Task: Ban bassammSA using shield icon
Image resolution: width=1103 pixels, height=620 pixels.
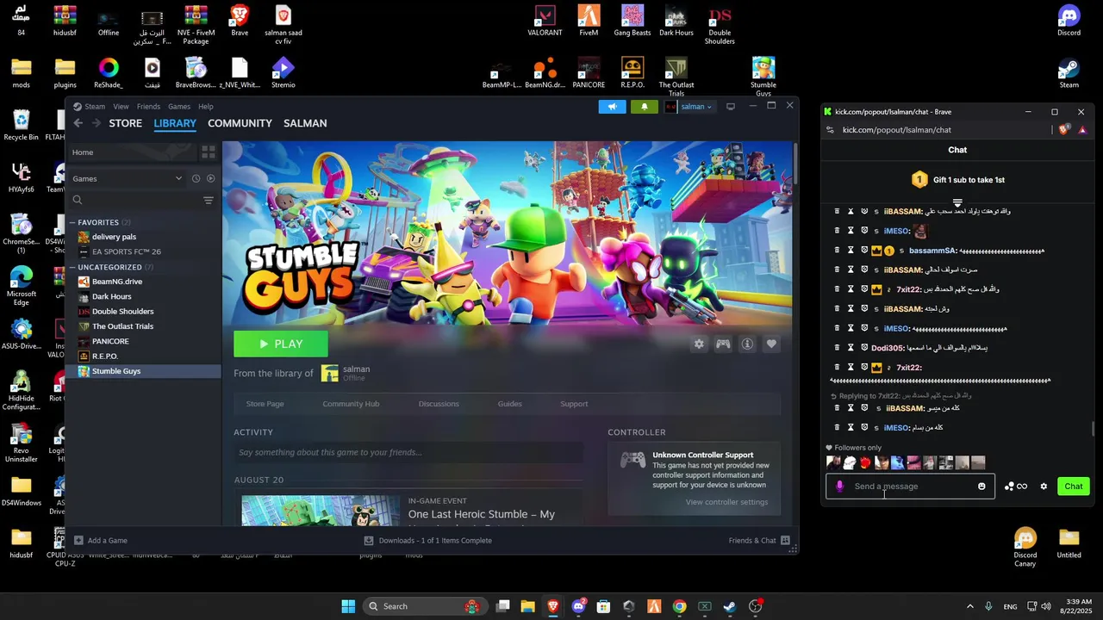Action: (864, 251)
